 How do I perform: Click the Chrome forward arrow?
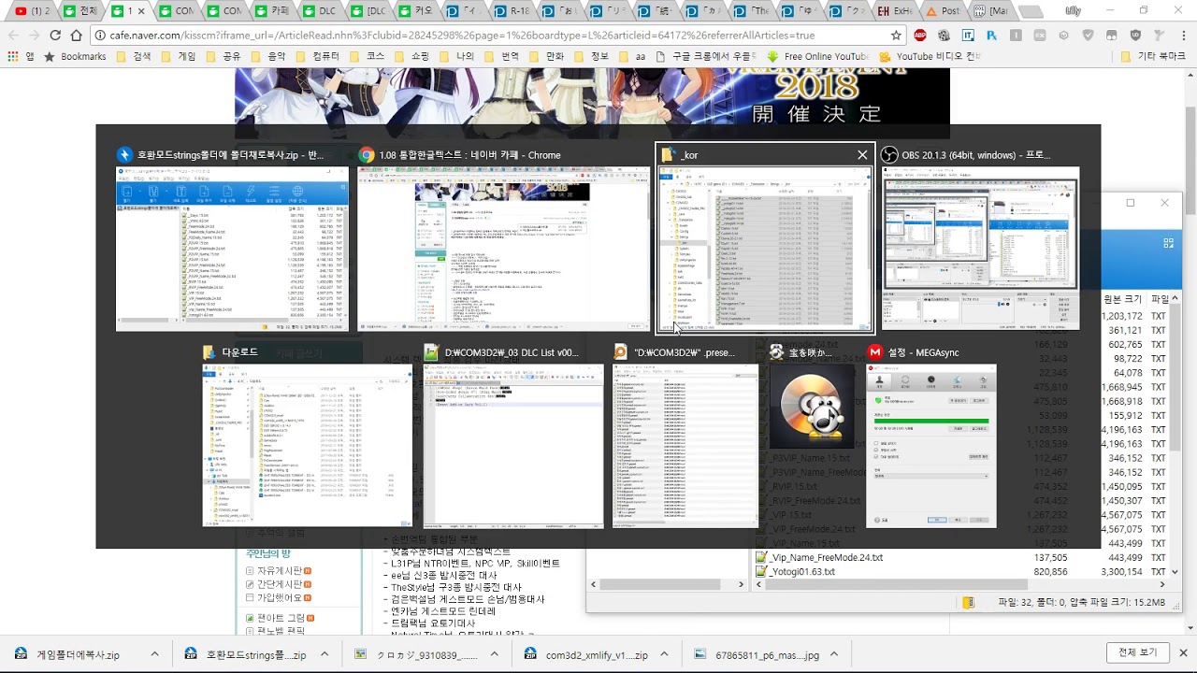[35, 35]
